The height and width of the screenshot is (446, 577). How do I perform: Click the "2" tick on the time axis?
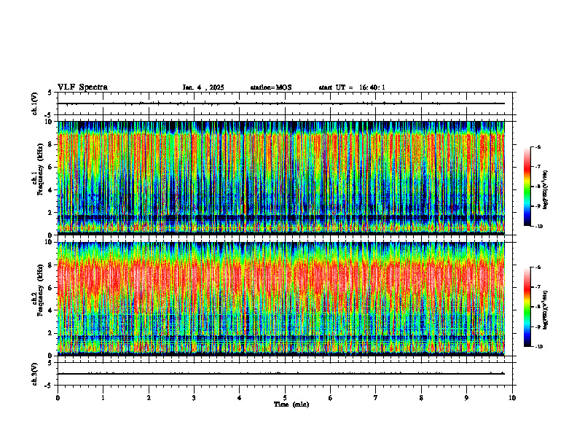click(149, 398)
